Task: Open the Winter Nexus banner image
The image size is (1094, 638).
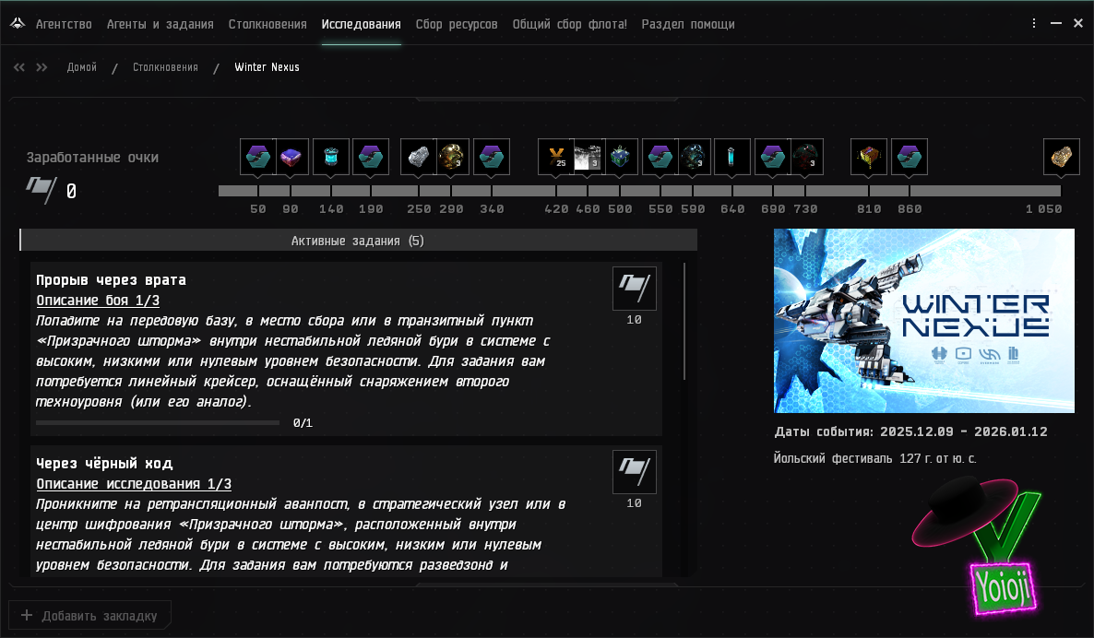Action: click(923, 321)
